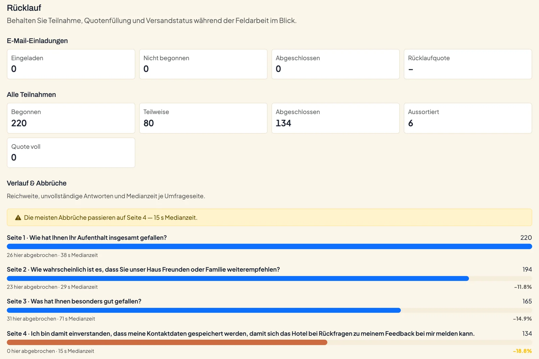Viewport: 539px width, 359px height.
Task: Click the −14.9% drop-off value
Action: point(522,319)
